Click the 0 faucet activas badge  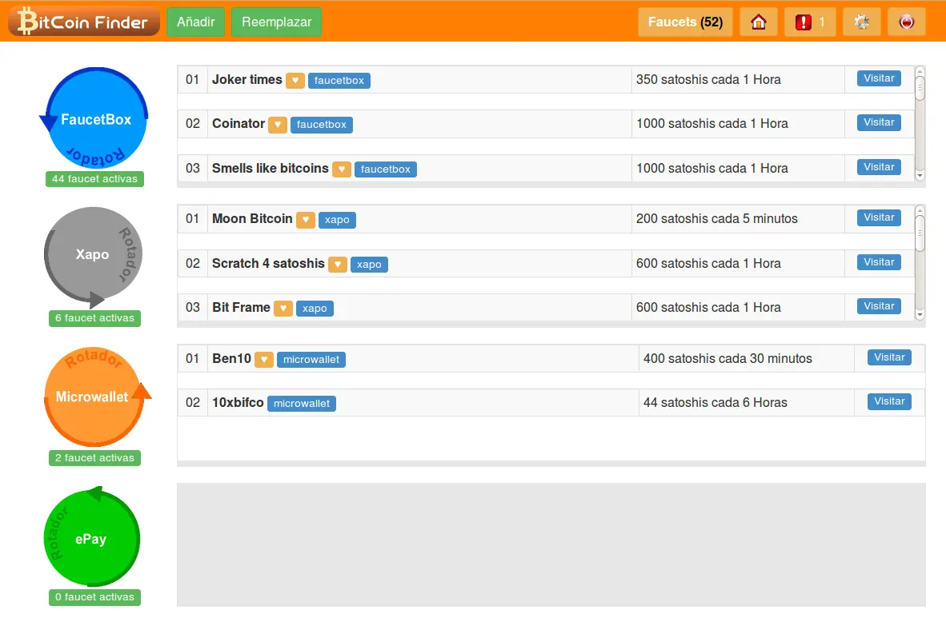pos(94,597)
